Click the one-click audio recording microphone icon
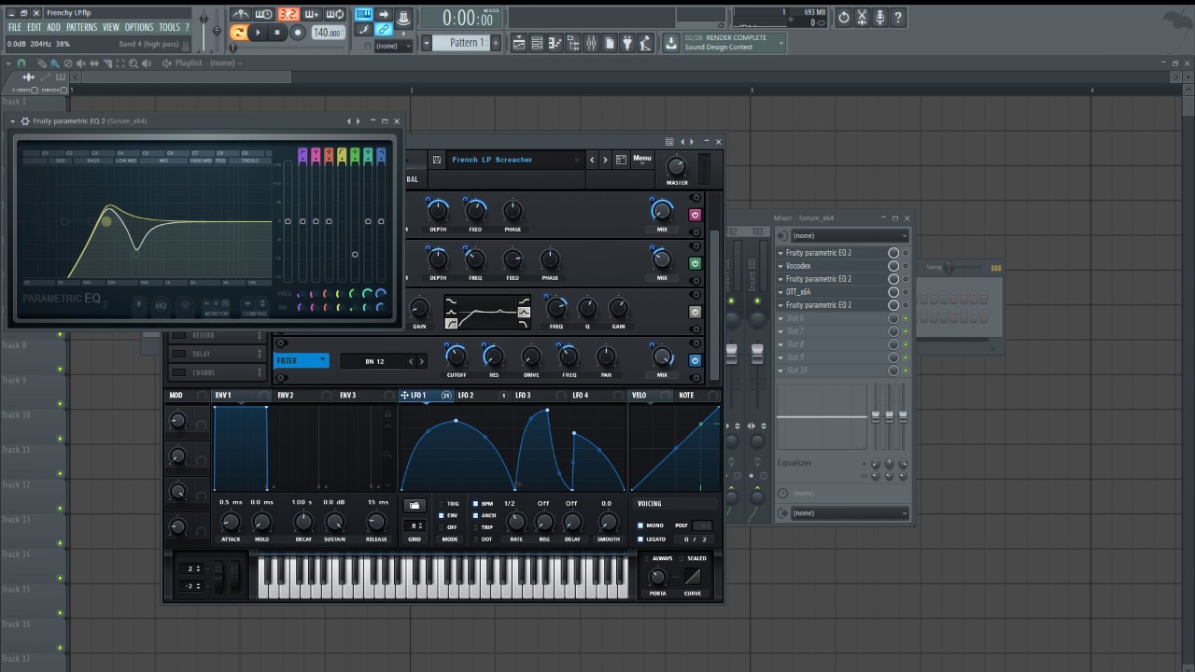Screen dimensions: 1195x672 coord(879,17)
